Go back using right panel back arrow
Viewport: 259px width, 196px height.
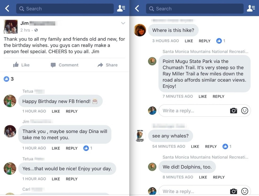coord(137,9)
